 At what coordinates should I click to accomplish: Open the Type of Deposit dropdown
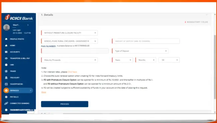(x=140, y=51)
